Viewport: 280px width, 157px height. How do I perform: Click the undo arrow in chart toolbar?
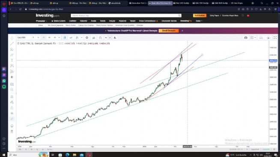[x=106, y=38]
